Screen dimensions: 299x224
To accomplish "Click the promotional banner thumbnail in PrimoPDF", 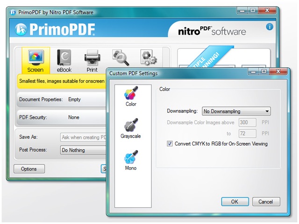I will click(x=224, y=57).
